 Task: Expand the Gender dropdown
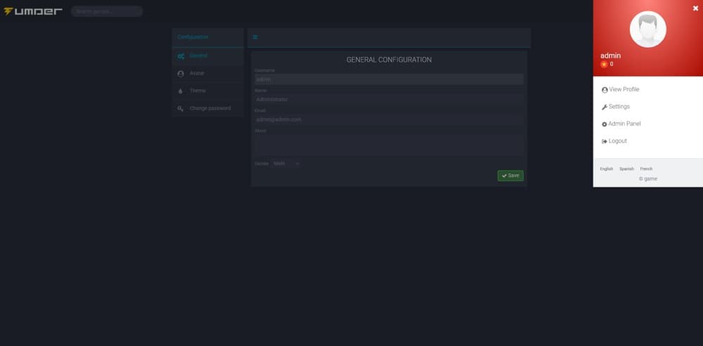tap(286, 164)
